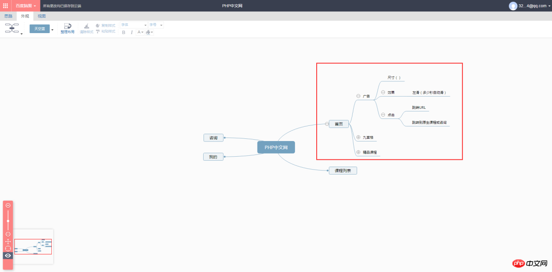The height and width of the screenshot is (272, 552).
Task: Open the 字体 font dropdown
Action: [134, 25]
